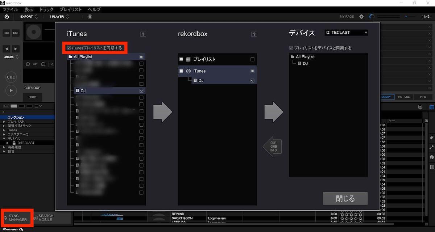Screen dimensions: 435x232
Task: Toggle sync playlists with device checkbox
Action: coord(291,48)
